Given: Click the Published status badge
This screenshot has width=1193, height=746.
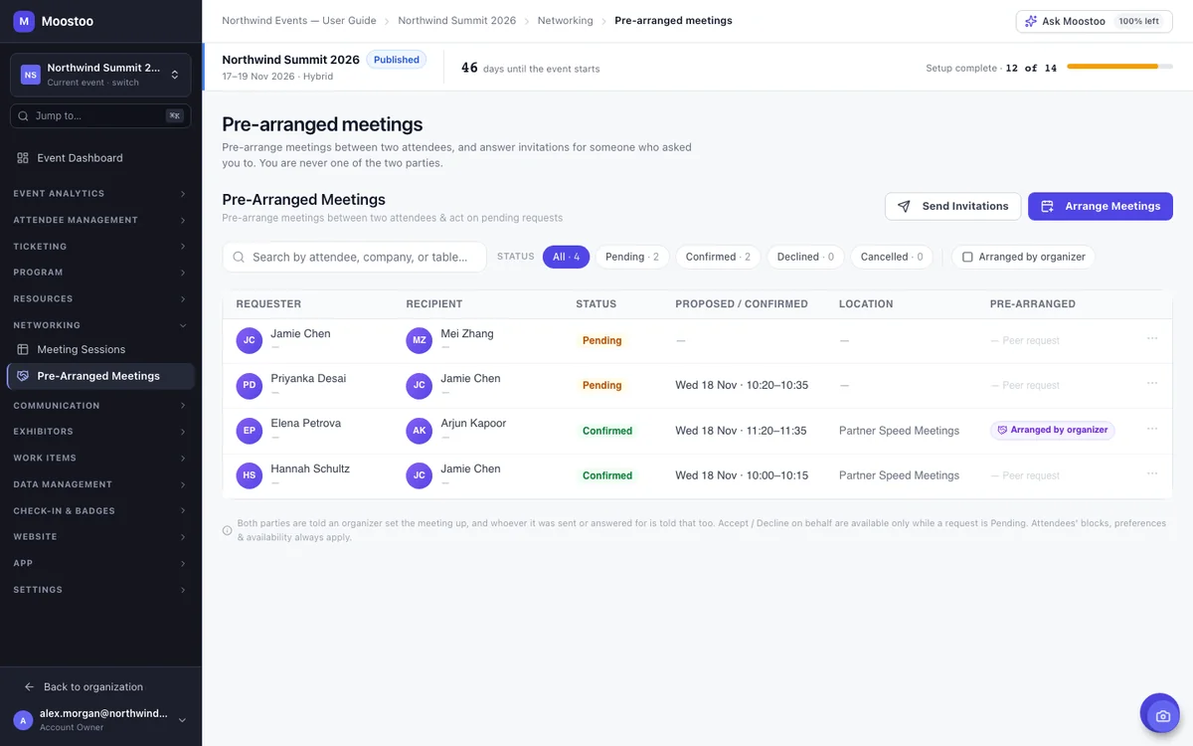Looking at the screenshot, I should click(x=397, y=60).
